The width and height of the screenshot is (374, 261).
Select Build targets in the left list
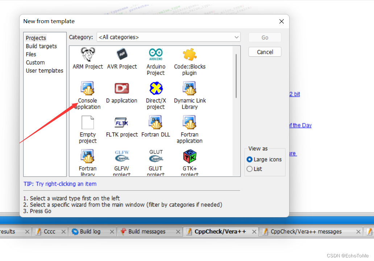click(41, 46)
